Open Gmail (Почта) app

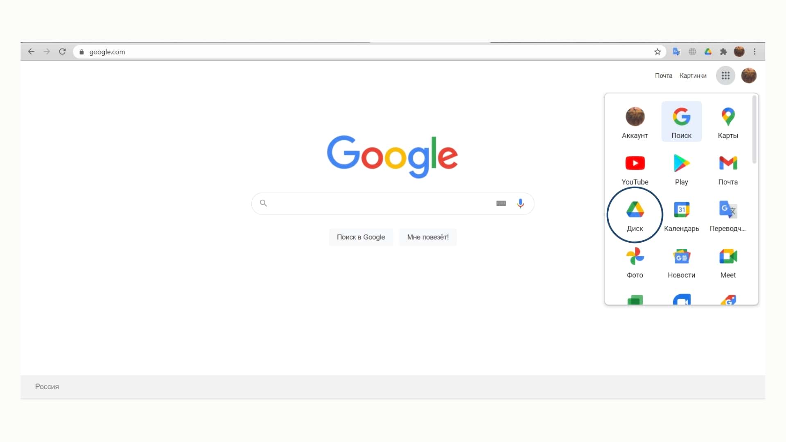click(728, 167)
